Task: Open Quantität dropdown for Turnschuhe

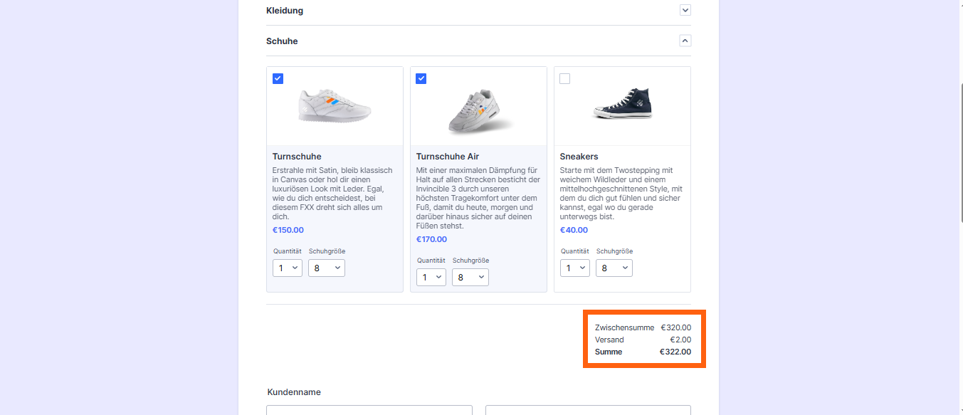Action: (x=288, y=268)
